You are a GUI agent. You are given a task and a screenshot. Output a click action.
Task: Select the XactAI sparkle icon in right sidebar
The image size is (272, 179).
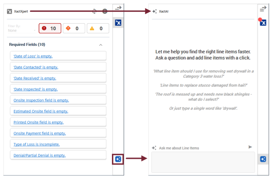[x=263, y=159]
